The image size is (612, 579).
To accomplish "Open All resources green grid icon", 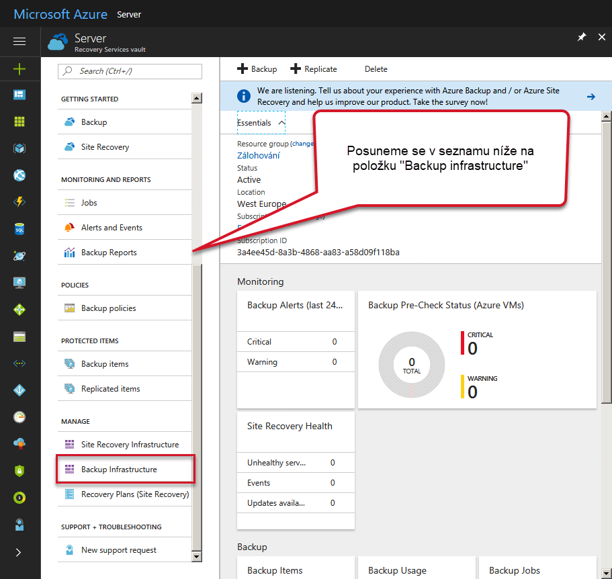I will [x=19, y=122].
